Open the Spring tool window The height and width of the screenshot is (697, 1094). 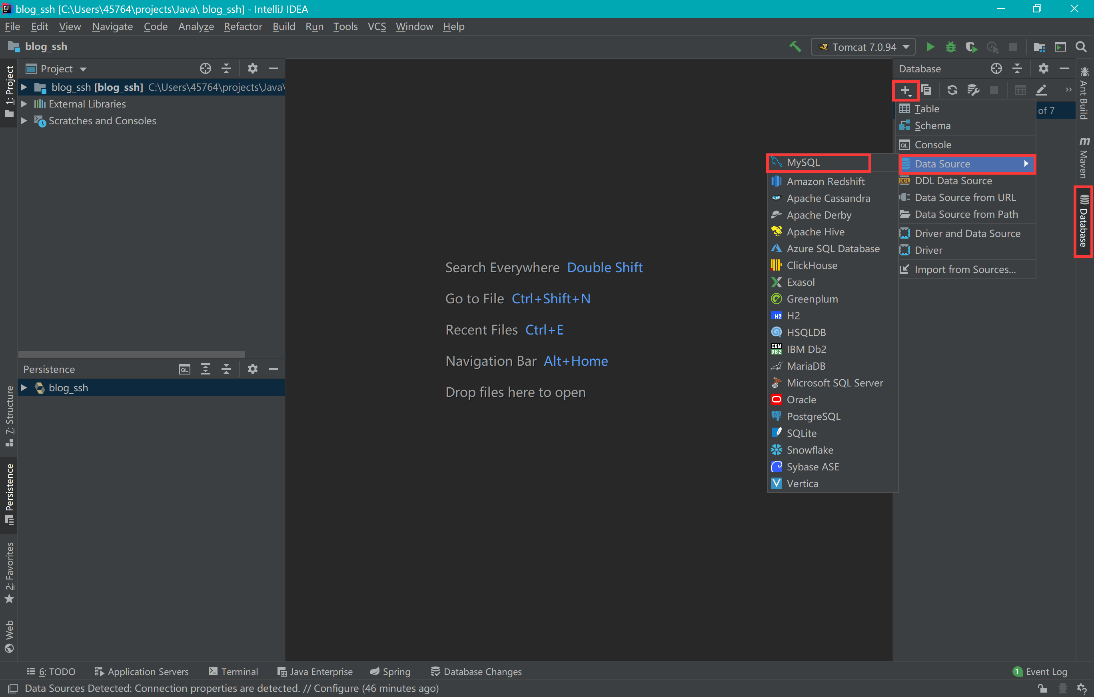pyautogui.click(x=390, y=671)
